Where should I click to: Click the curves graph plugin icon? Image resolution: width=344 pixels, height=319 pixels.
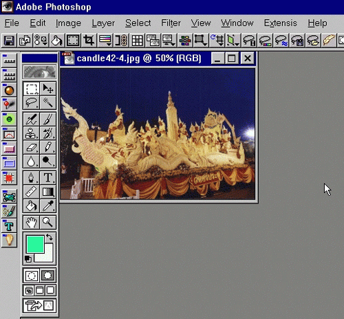coord(9,134)
